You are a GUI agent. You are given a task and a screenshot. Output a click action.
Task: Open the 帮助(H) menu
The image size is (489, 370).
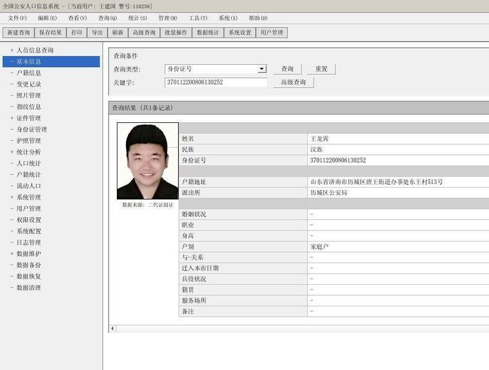[258, 18]
